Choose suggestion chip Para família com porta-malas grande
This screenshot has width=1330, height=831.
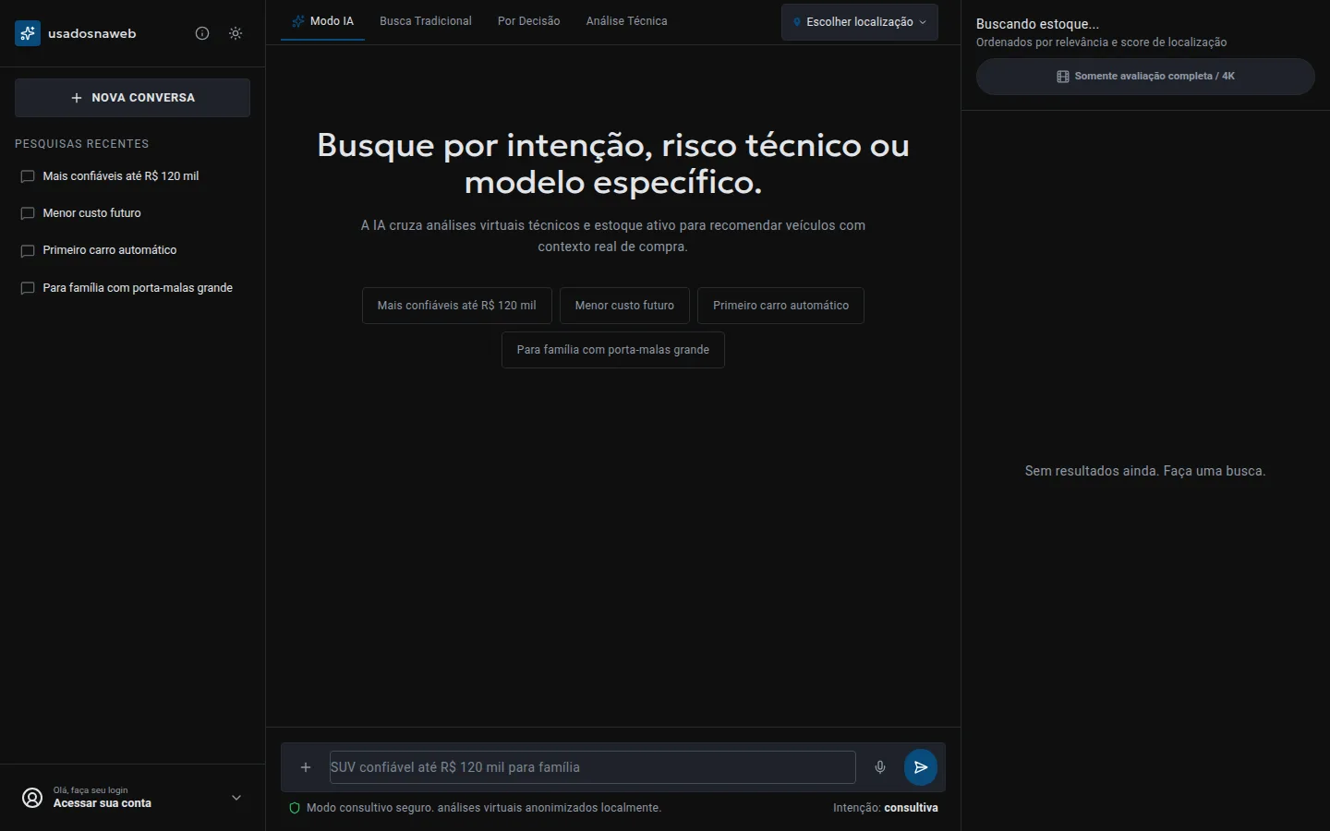pos(613,350)
